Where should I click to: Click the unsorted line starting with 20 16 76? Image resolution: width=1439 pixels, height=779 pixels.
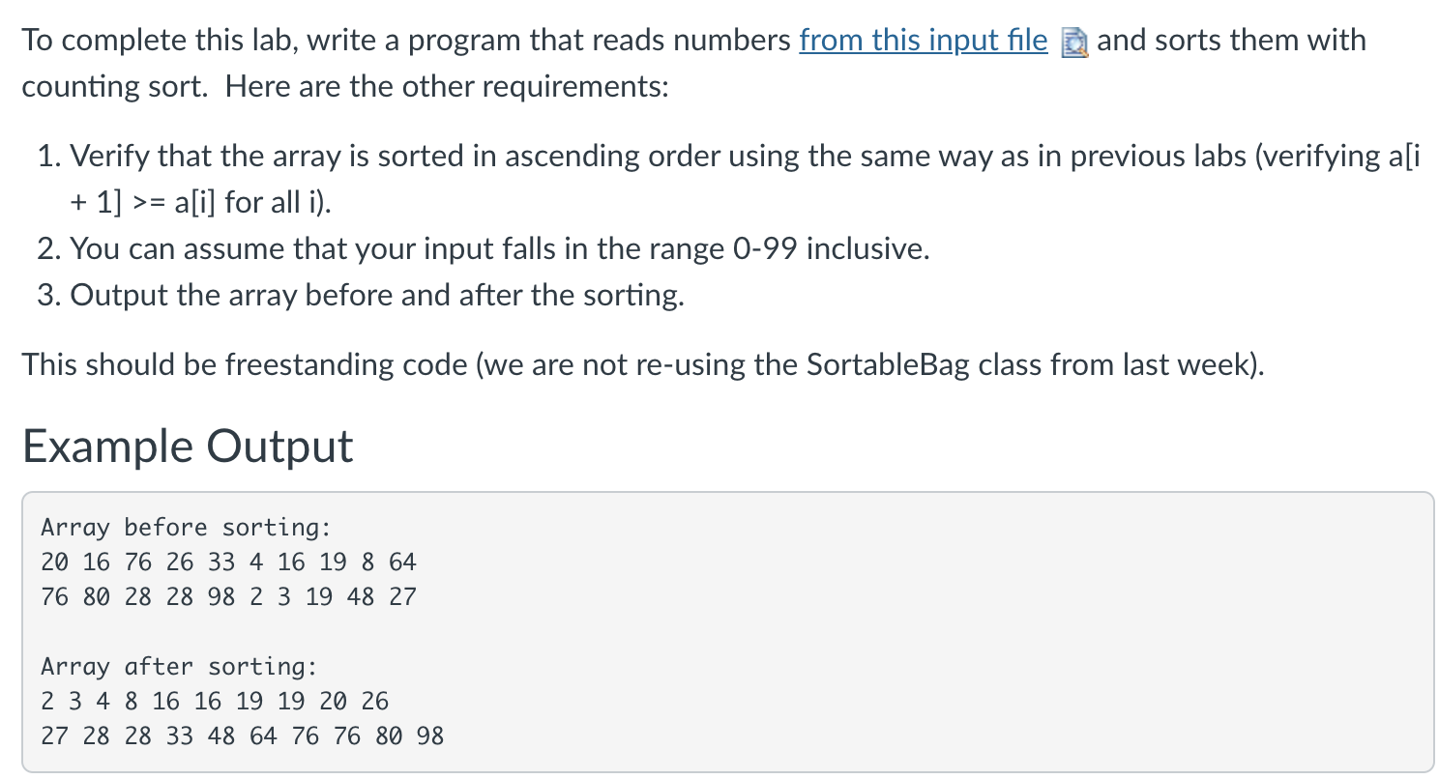[228, 563]
